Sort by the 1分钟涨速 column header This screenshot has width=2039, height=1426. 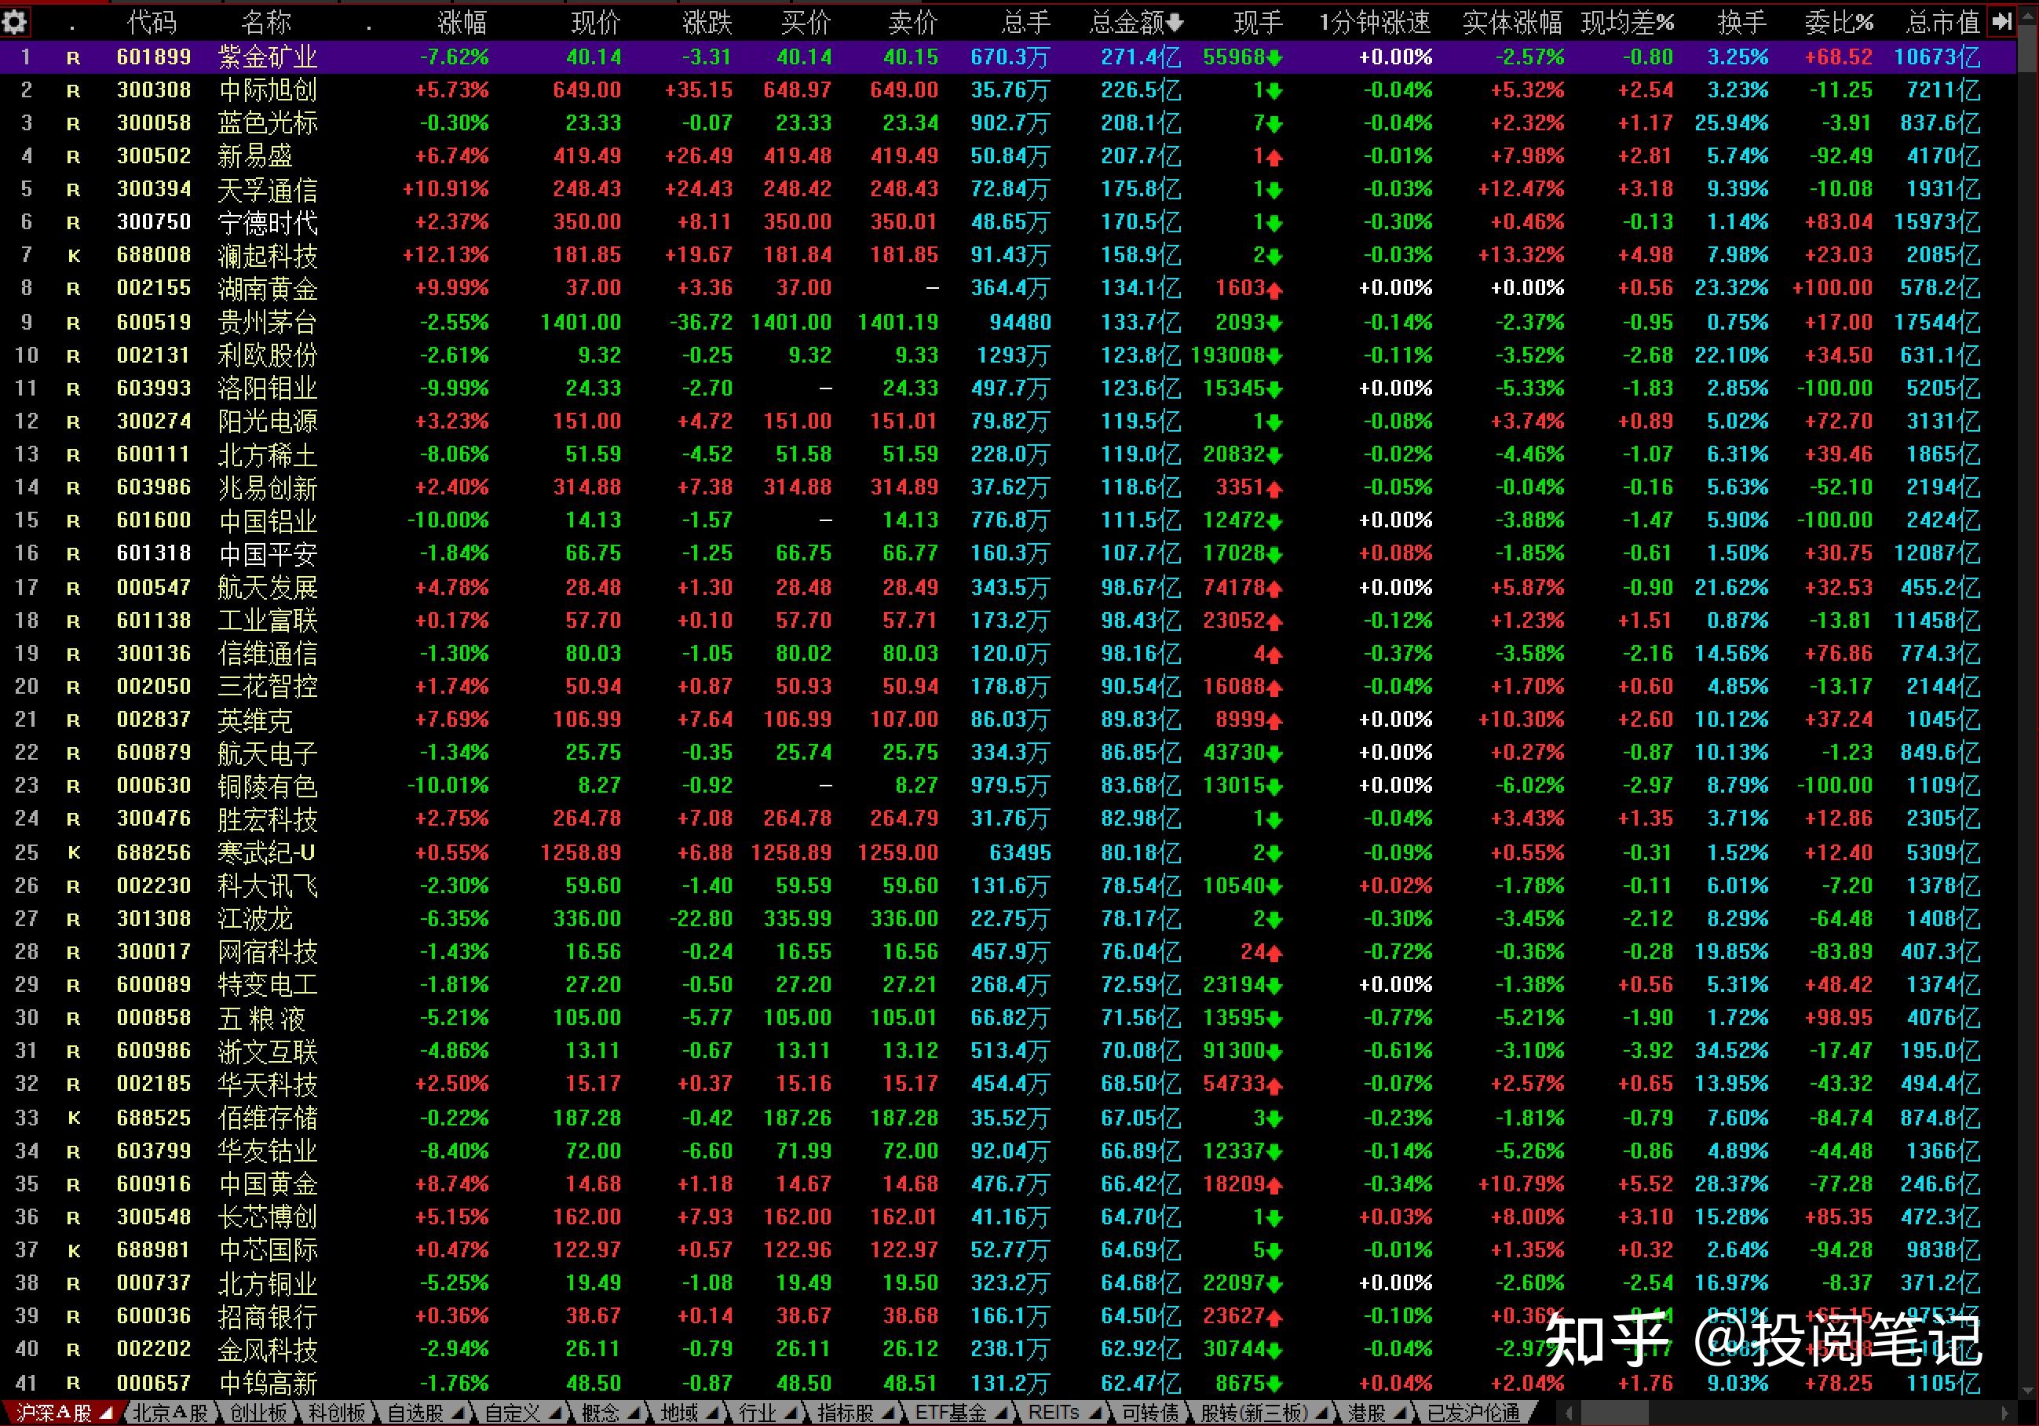(x=1374, y=22)
